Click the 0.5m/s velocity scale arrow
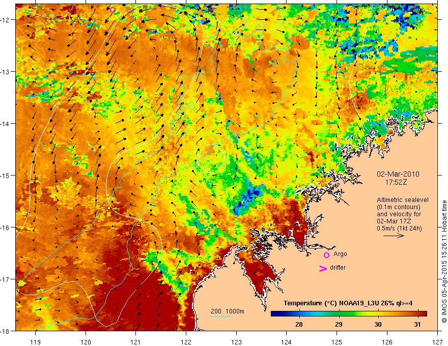 [x=394, y=236]
